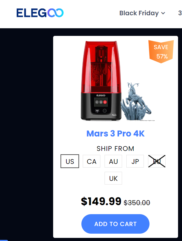Open the Mars 3 Pro 4K product link
This screenshot has height=241, width=182.
point(115,133)
